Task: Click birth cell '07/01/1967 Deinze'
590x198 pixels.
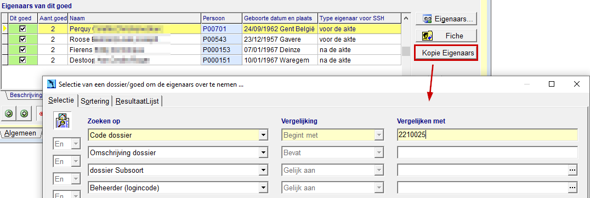Action: (x=280, y=49)
